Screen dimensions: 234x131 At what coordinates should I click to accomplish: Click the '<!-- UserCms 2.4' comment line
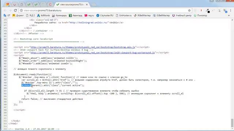click(x=34, y=129)
